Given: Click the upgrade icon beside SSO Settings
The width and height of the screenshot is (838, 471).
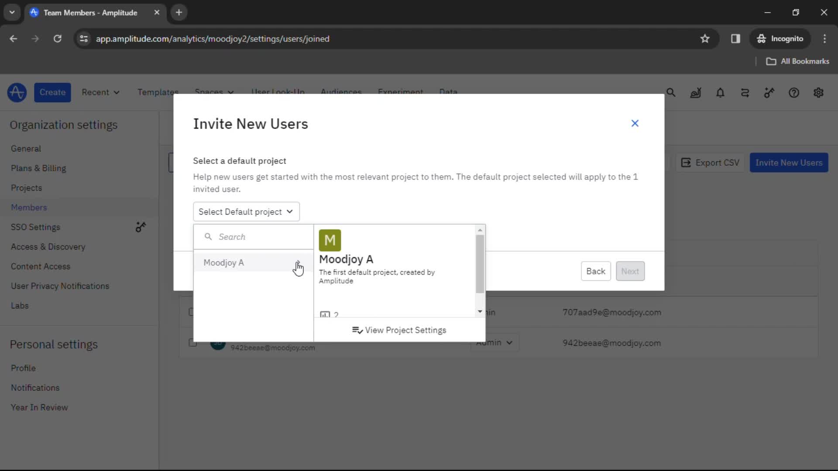Looking at the screenshot, I should [141, 227].
